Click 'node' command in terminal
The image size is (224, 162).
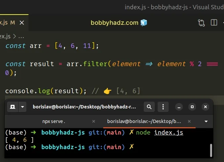[x=143, y=133]
